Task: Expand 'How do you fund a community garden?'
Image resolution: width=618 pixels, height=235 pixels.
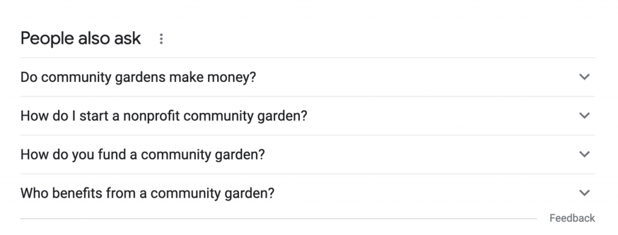Action: [307, 154]
